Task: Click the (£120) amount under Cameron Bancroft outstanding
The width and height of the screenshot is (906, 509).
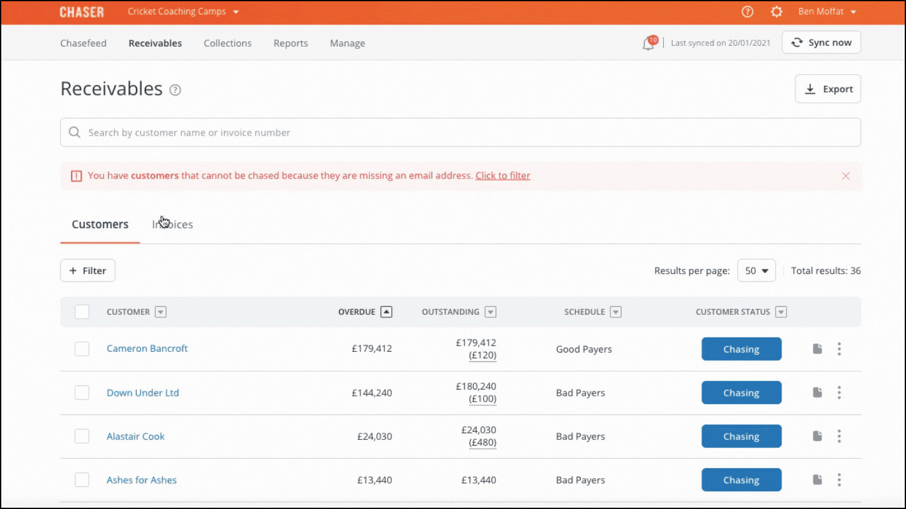Action: (x=483, y=356)
